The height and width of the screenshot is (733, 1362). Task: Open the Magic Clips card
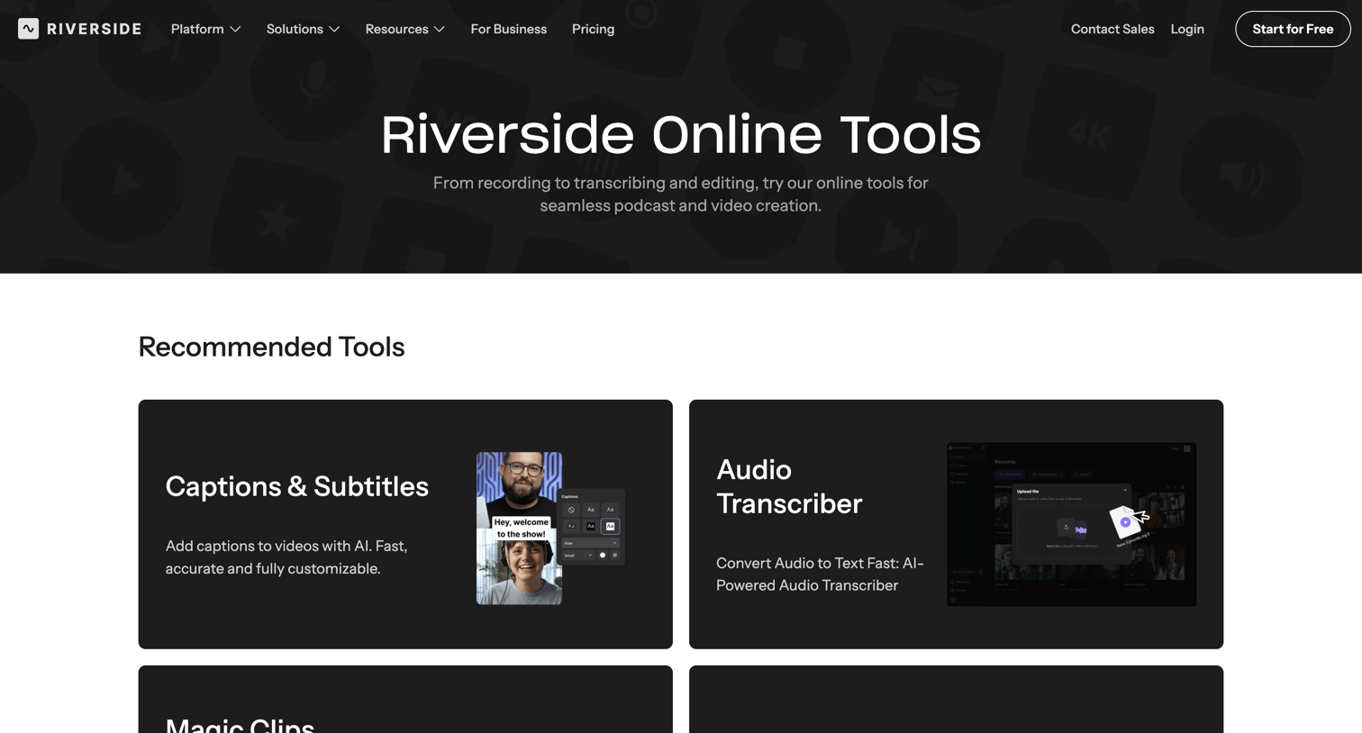[x=405, y=700]
